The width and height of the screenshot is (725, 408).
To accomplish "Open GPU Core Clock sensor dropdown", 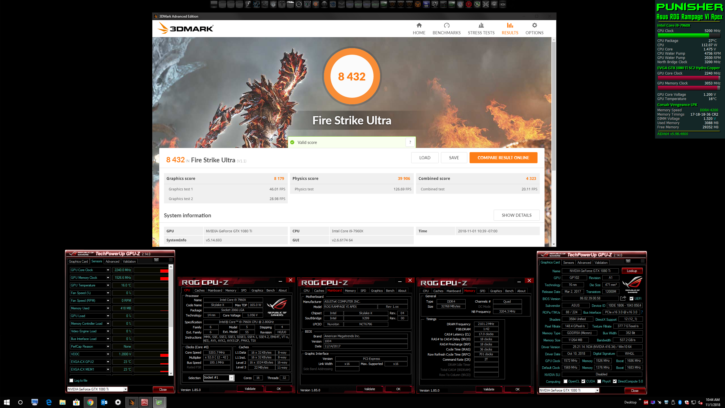I will pyautogui.click(x=108, y=270).
